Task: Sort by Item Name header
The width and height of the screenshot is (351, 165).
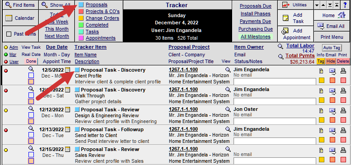Action: pyautogui.click(x=86, y=55)
